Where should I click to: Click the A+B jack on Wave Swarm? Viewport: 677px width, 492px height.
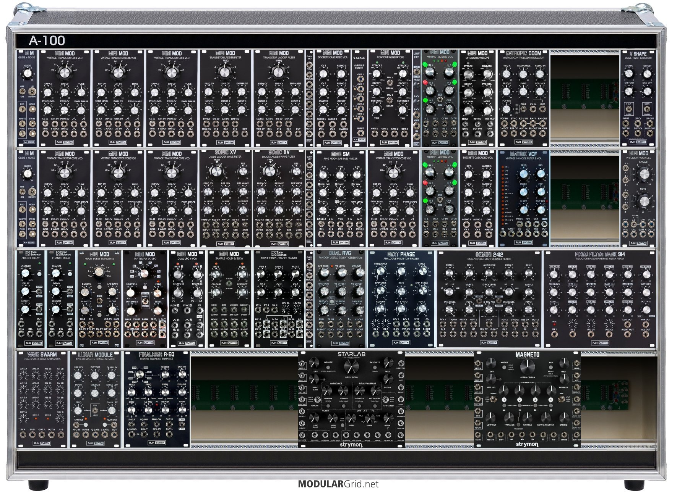61,435
